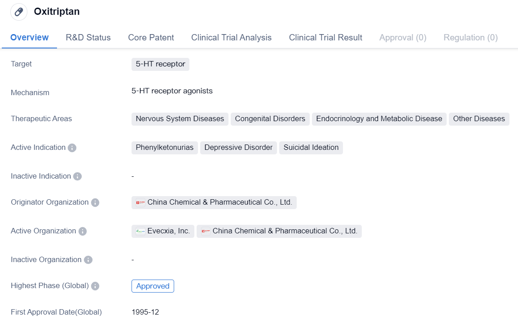Viewport: 518px width, 324px height.
Task: Click the Oxitriptan drug pill icon
Action: 19,12
